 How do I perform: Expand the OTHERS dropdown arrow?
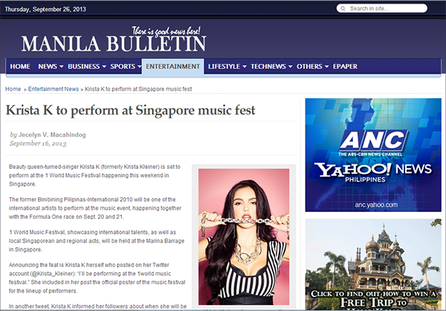point(326,67)
